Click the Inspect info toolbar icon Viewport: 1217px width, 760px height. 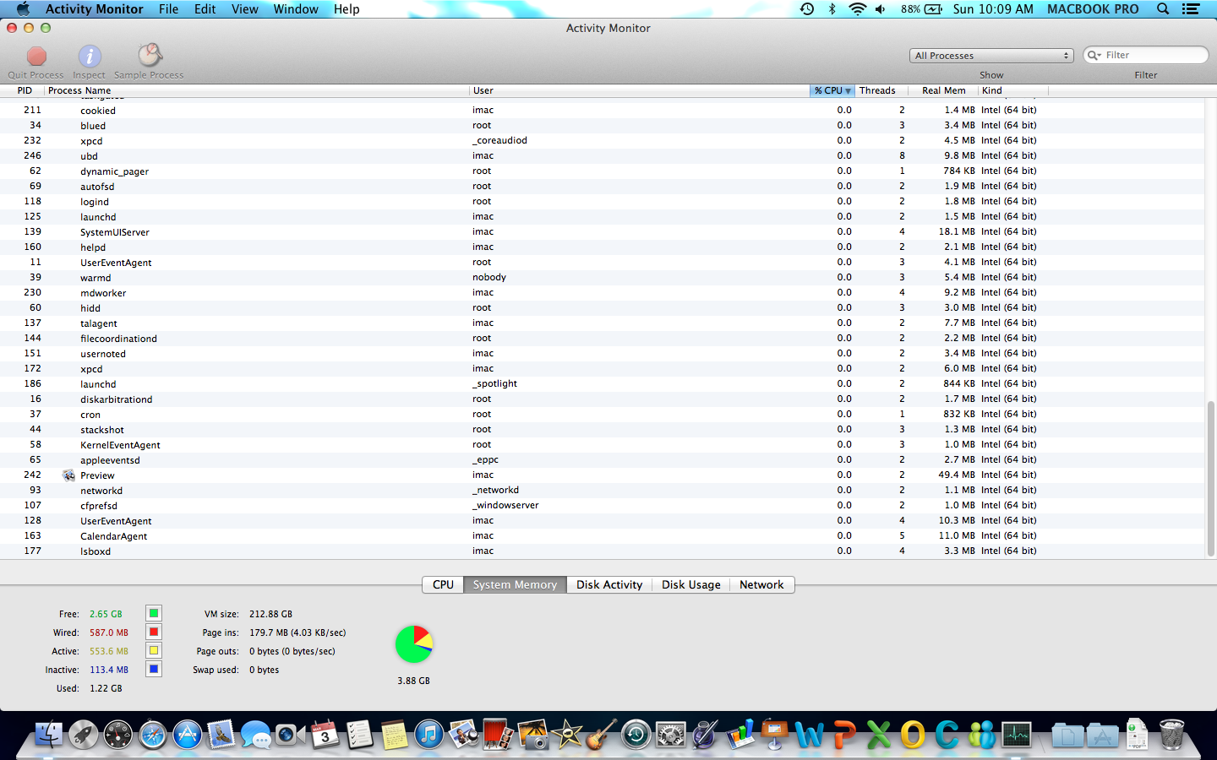click(x=90, y=57)
